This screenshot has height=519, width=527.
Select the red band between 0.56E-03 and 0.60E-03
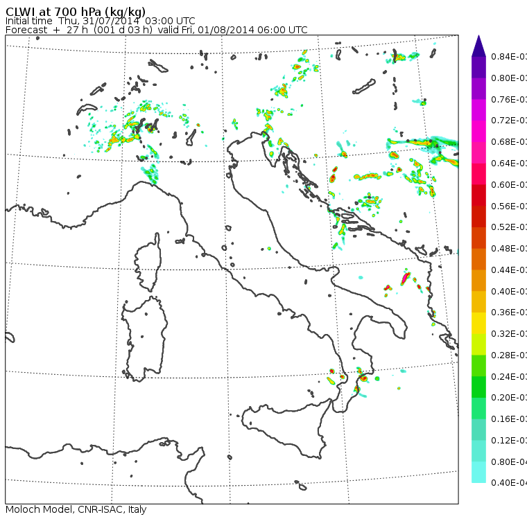(x=478, y=195)
